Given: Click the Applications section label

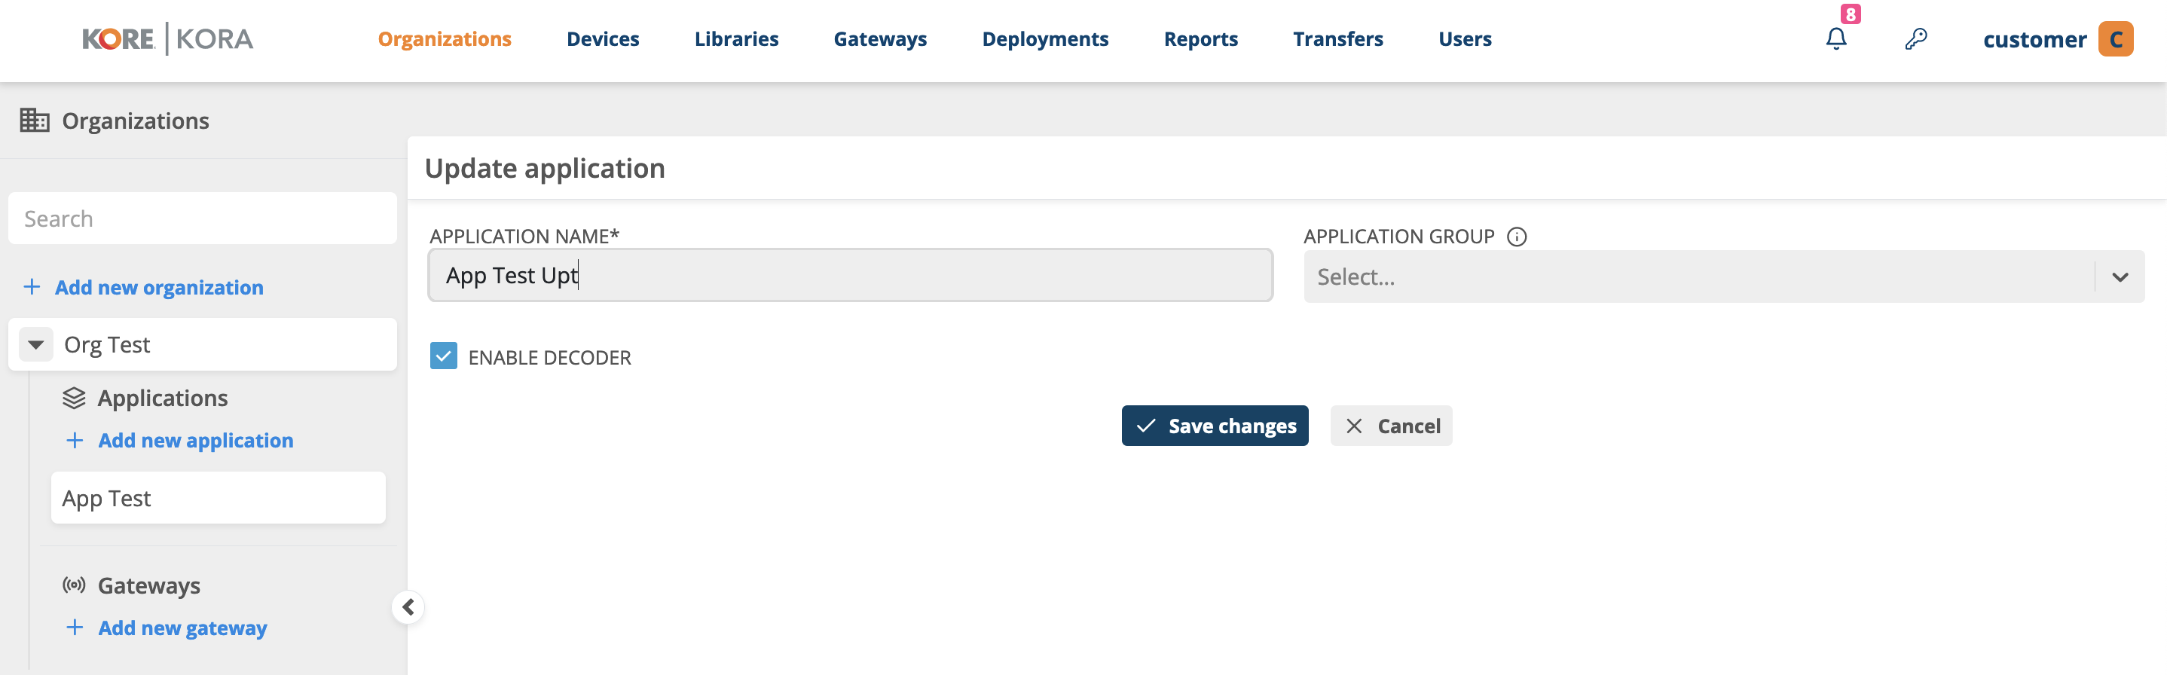Looking at the screenshot, I should [x=162, y=398].
